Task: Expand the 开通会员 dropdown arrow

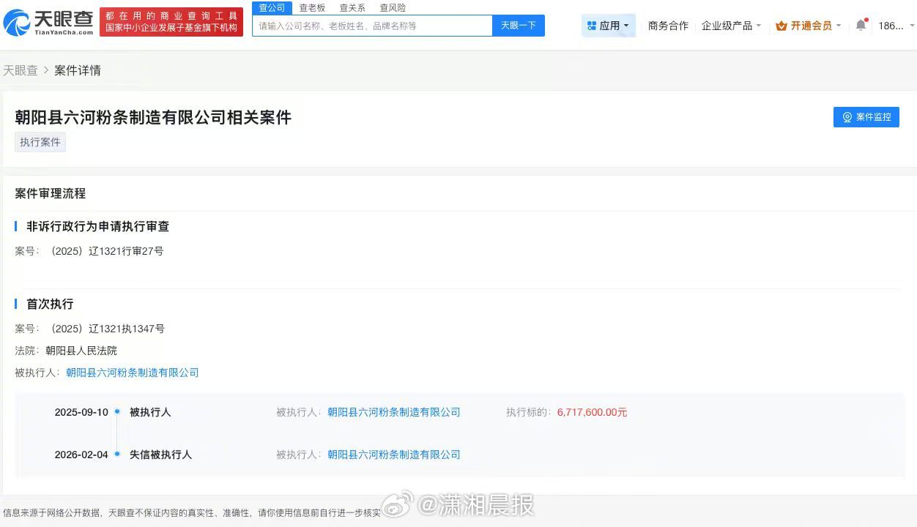Action: coord(839,26)
